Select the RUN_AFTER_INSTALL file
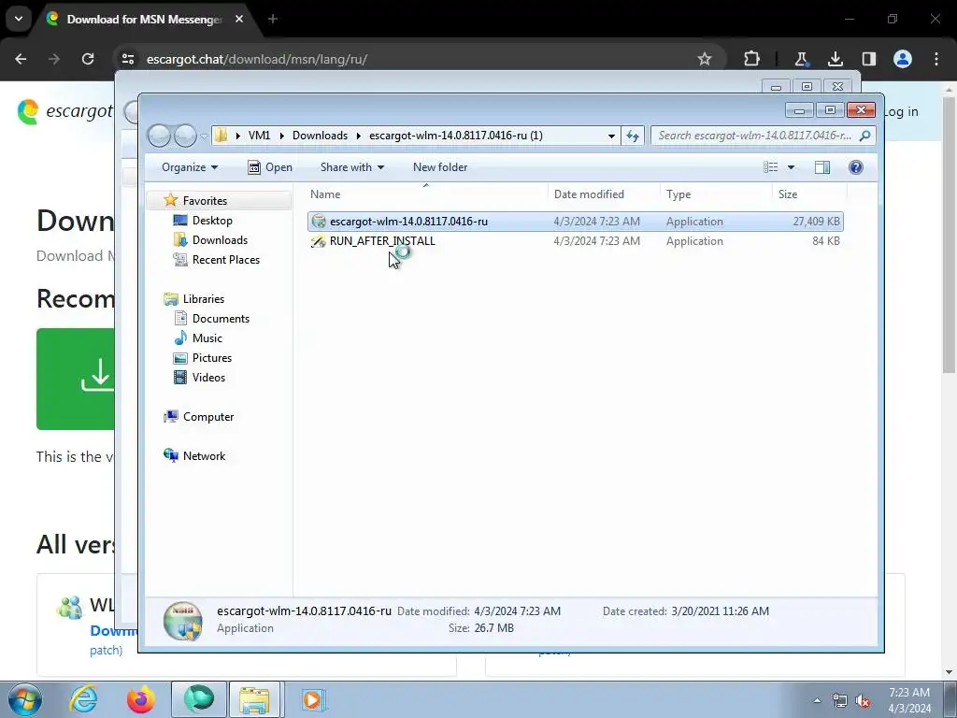The width and height of the screenshot is (957, 718). pos(576,241)
